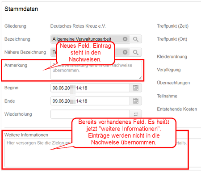Click the Stammdaten heading
Viewport: 201px width, 172px height.
coord(21,9)
